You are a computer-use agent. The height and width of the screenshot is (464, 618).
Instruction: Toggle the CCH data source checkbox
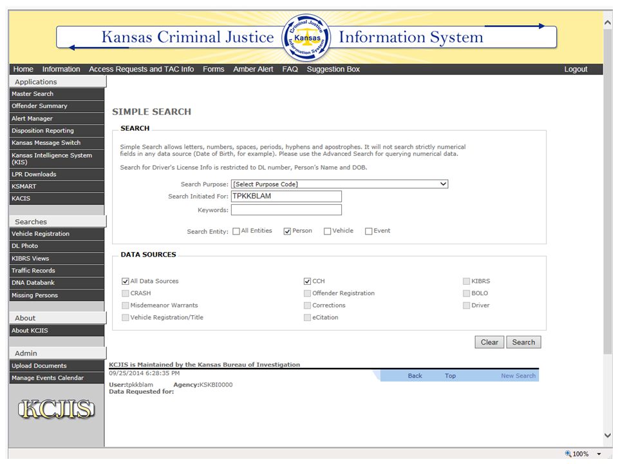pos(308,282)
